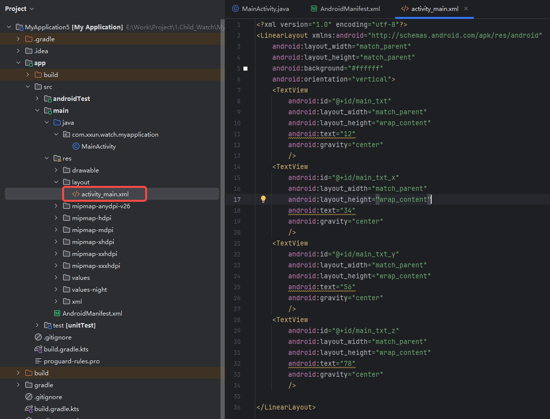Click the yellow lightbulb quick-fix icon
The image size is (550, 419).
tap(263, 199)
